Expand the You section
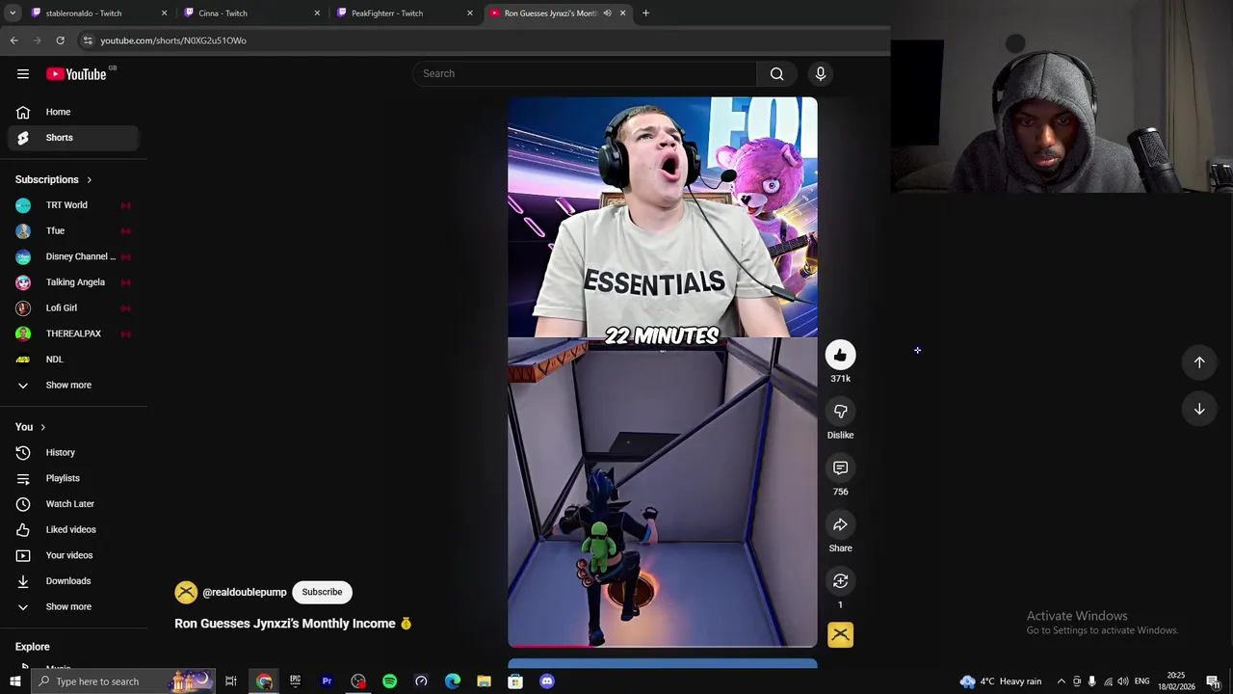 coord(31,427)
